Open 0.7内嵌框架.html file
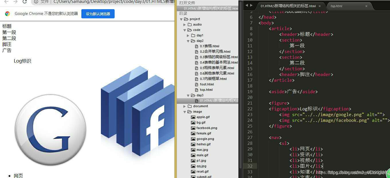Screen dimensions: 390x178 213,79
